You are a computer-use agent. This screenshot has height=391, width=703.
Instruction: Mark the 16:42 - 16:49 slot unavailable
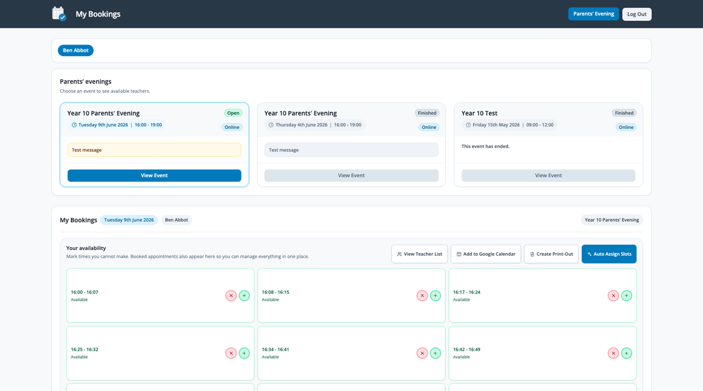[613, 353]
